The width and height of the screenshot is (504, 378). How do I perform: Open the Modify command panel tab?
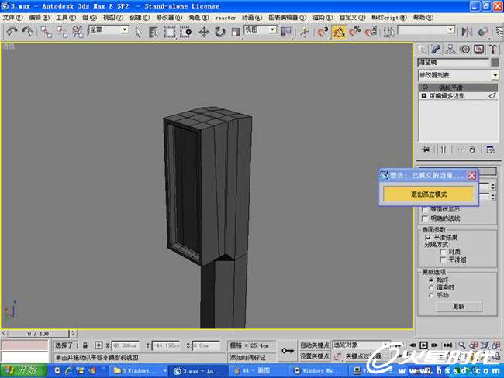436,50
